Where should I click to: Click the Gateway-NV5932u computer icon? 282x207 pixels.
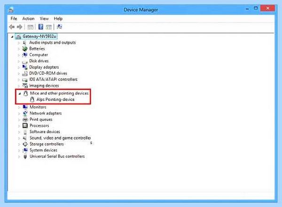[18, 37]
